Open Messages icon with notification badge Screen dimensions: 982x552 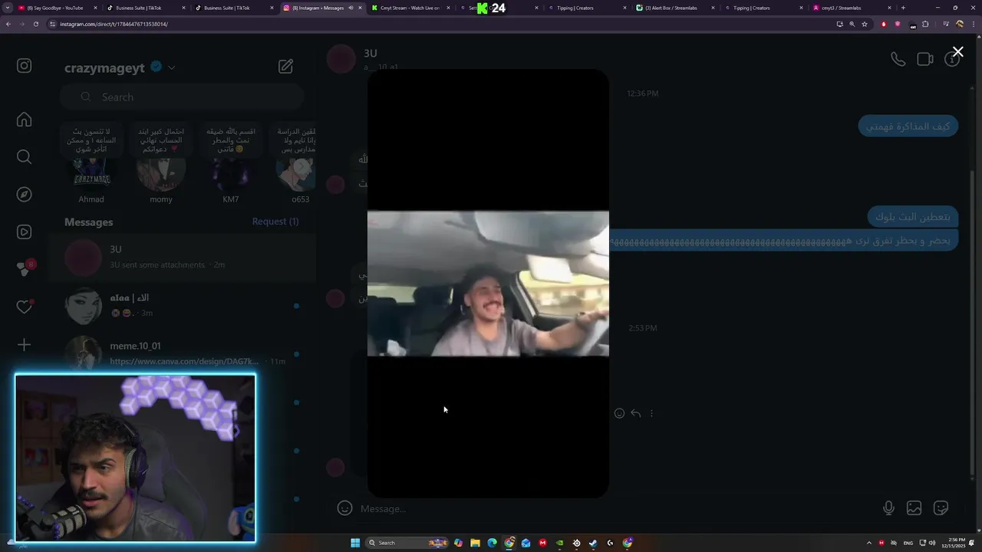pos(25,268)
